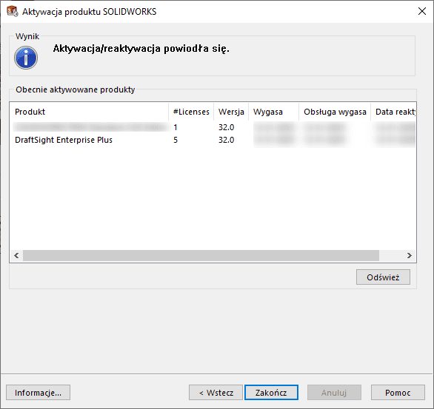This screenshot has width=434, height=409.
Task: Open Pomoc help
Action: click(x=398, y=393)
